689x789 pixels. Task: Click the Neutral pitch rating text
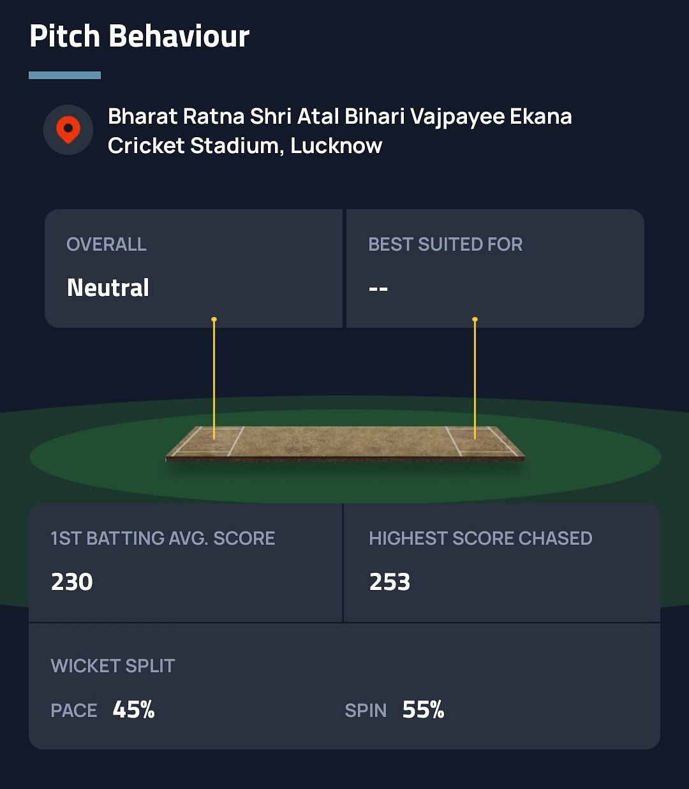(108, 288)
